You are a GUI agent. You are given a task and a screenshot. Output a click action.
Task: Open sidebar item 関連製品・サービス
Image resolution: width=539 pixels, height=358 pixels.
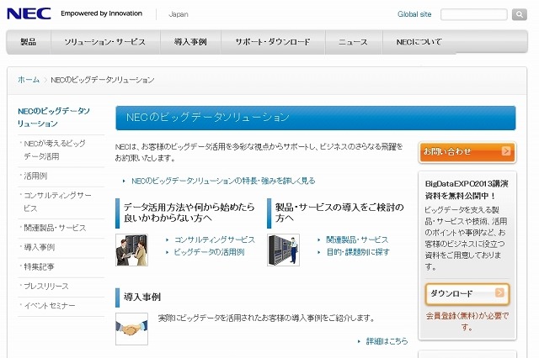tap(55, 228)
